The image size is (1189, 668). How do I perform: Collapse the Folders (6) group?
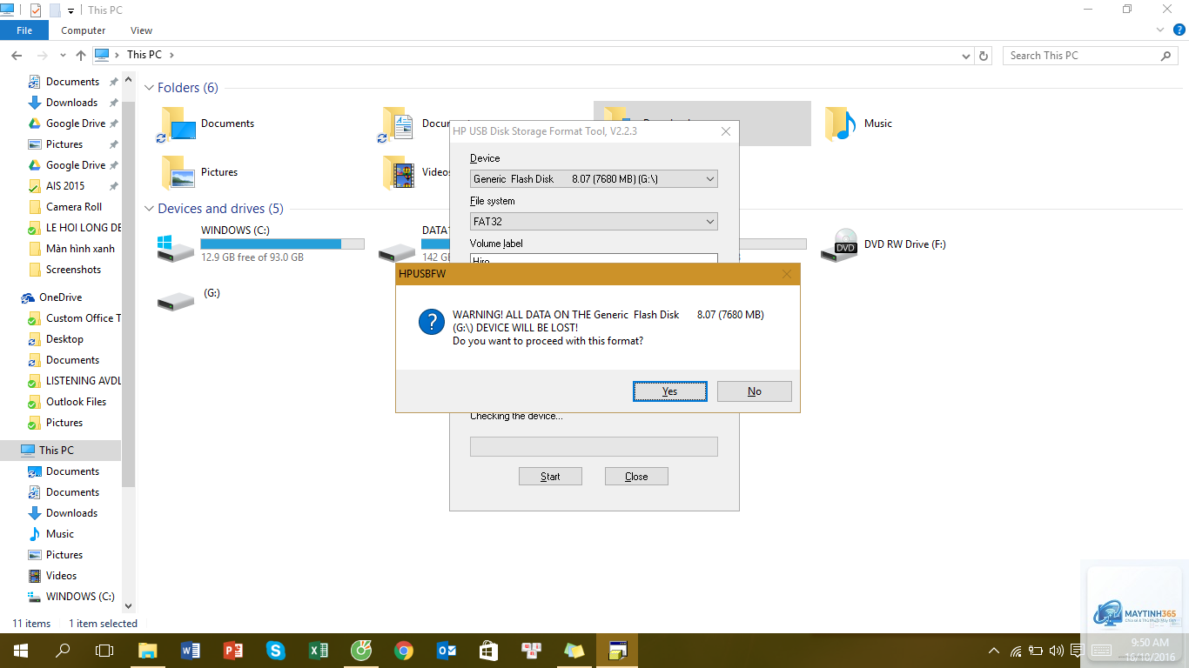(x=149, y=88)
